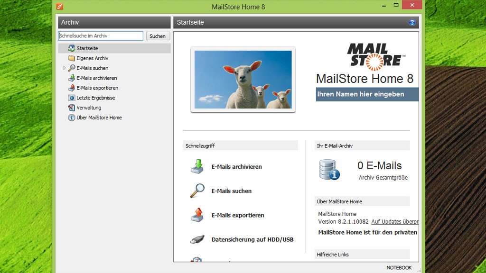Click the magnifying glass E-Mails suchen quick access icon
The height and width of the screenshot is (273, 486).
(197, 191)
